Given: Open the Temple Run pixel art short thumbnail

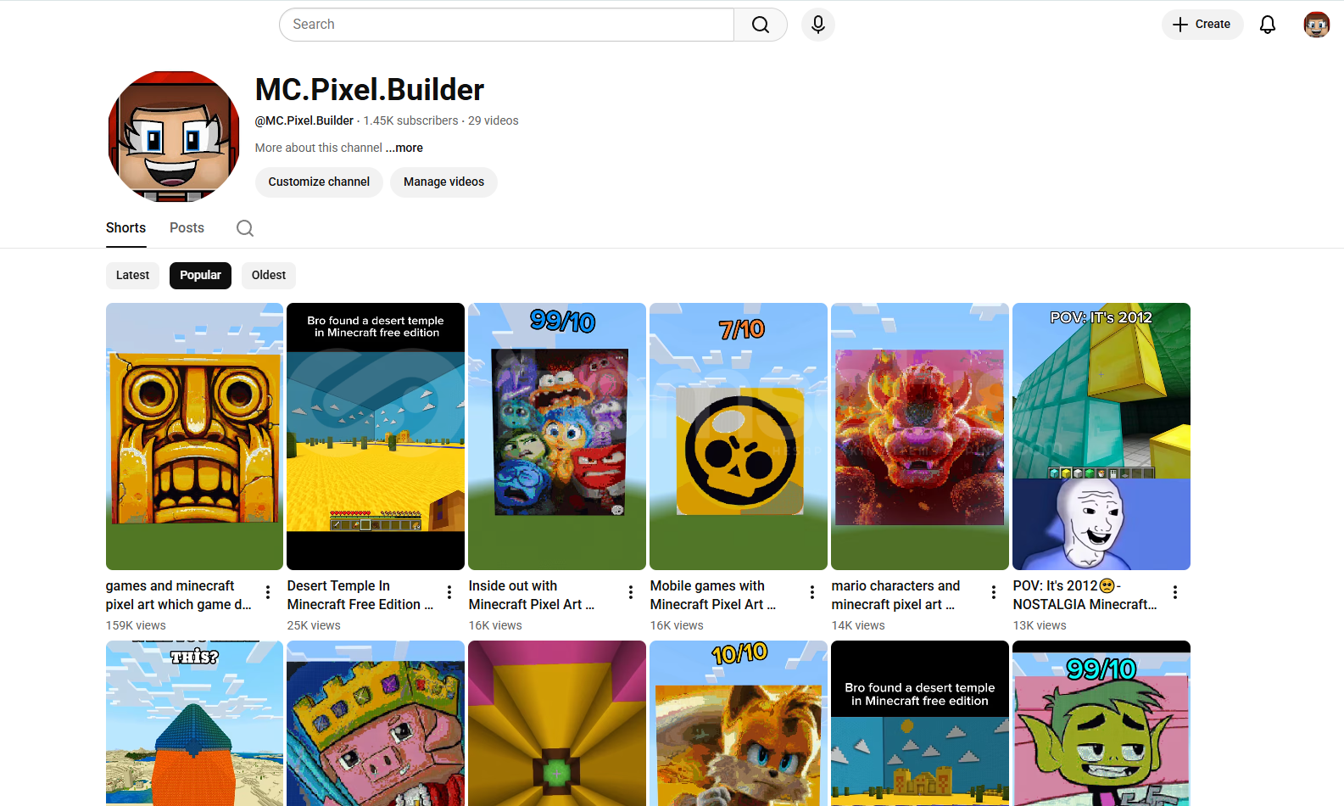Looking at the screenshot, I should [x=194, y=436].
